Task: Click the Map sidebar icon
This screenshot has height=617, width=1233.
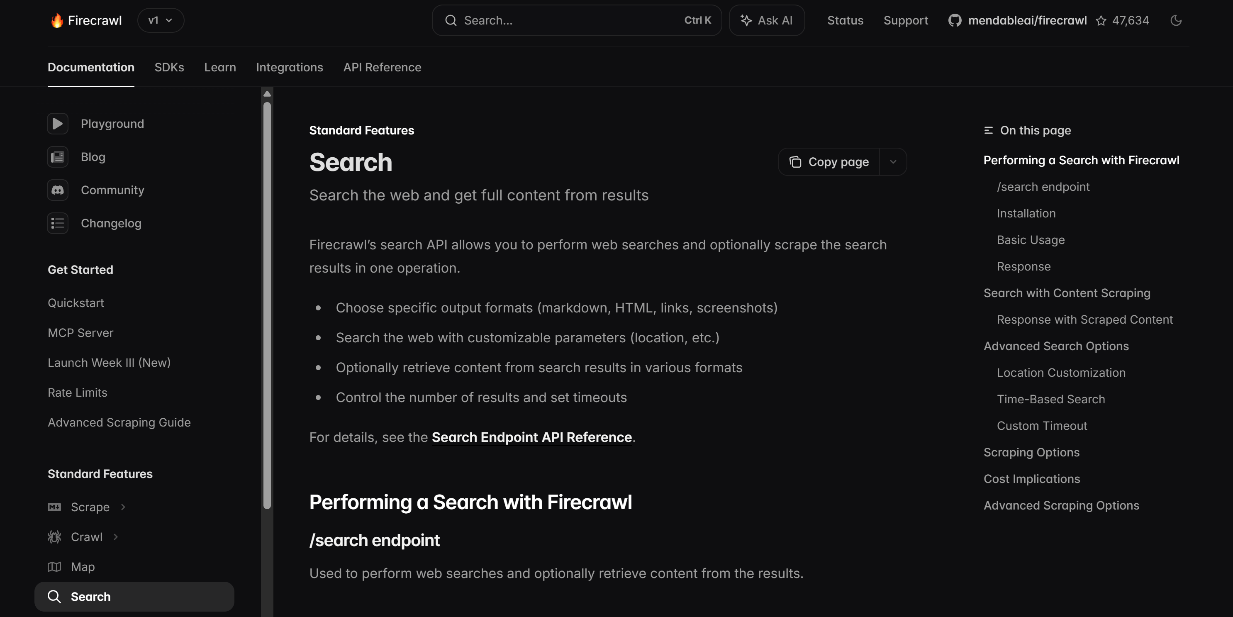Action: [54, 567]
